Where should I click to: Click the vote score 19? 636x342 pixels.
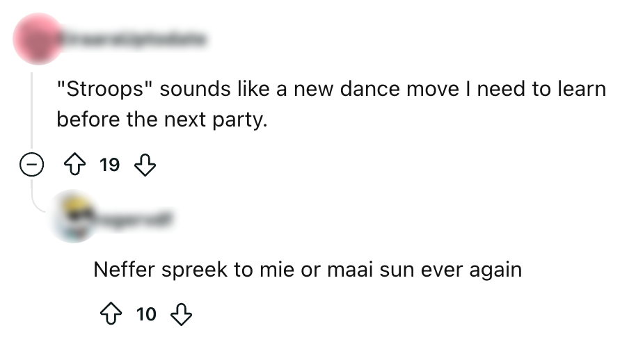[x=109, y=165]
